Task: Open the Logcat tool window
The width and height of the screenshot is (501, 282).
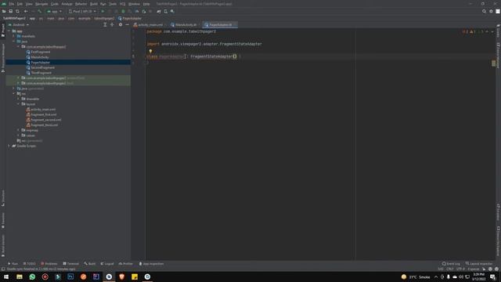Action: coord(107,264)
